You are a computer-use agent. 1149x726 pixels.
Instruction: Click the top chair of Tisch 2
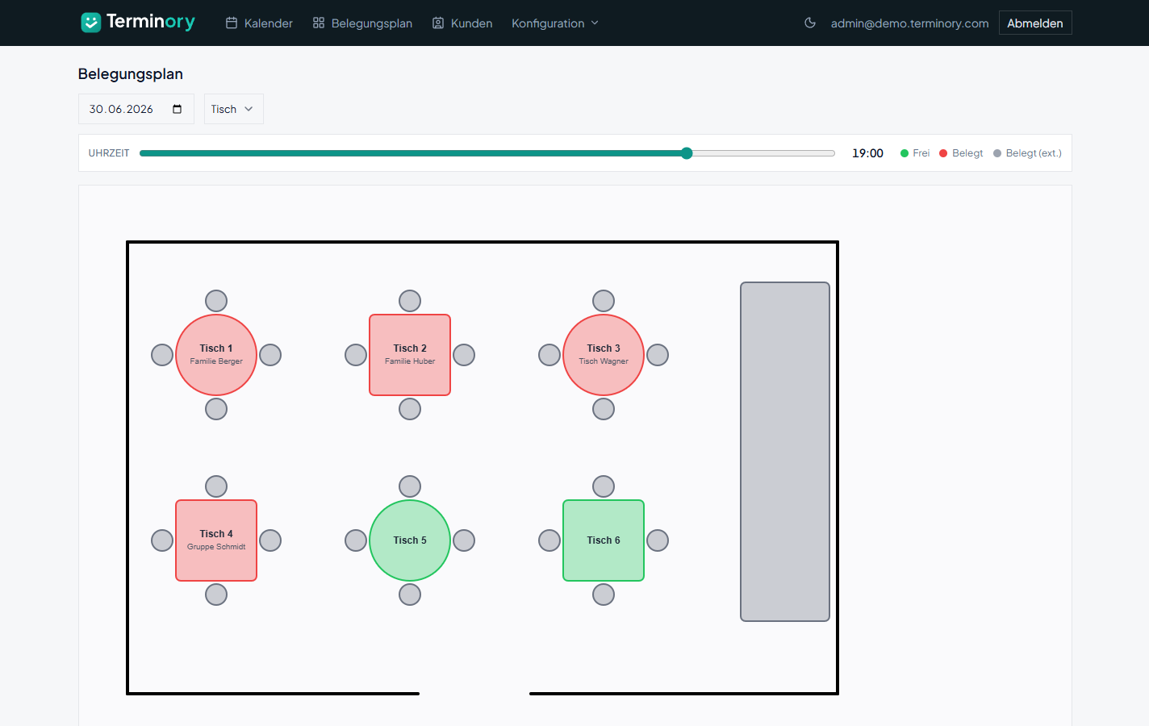[410, 301]
